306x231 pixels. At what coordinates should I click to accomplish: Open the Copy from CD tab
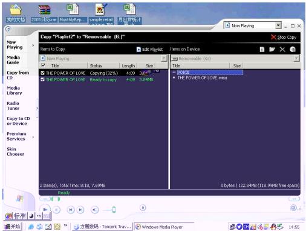click(18, 75)
